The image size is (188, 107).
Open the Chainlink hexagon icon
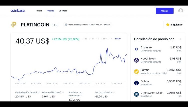[x=136, y=49]
